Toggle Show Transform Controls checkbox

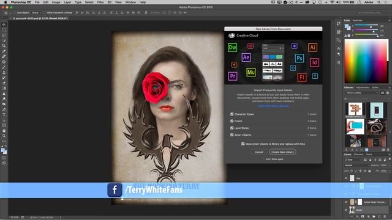[45, 13]
